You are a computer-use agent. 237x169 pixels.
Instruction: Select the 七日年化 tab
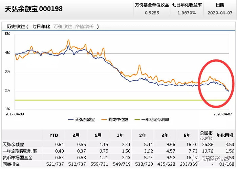[41, 27]
